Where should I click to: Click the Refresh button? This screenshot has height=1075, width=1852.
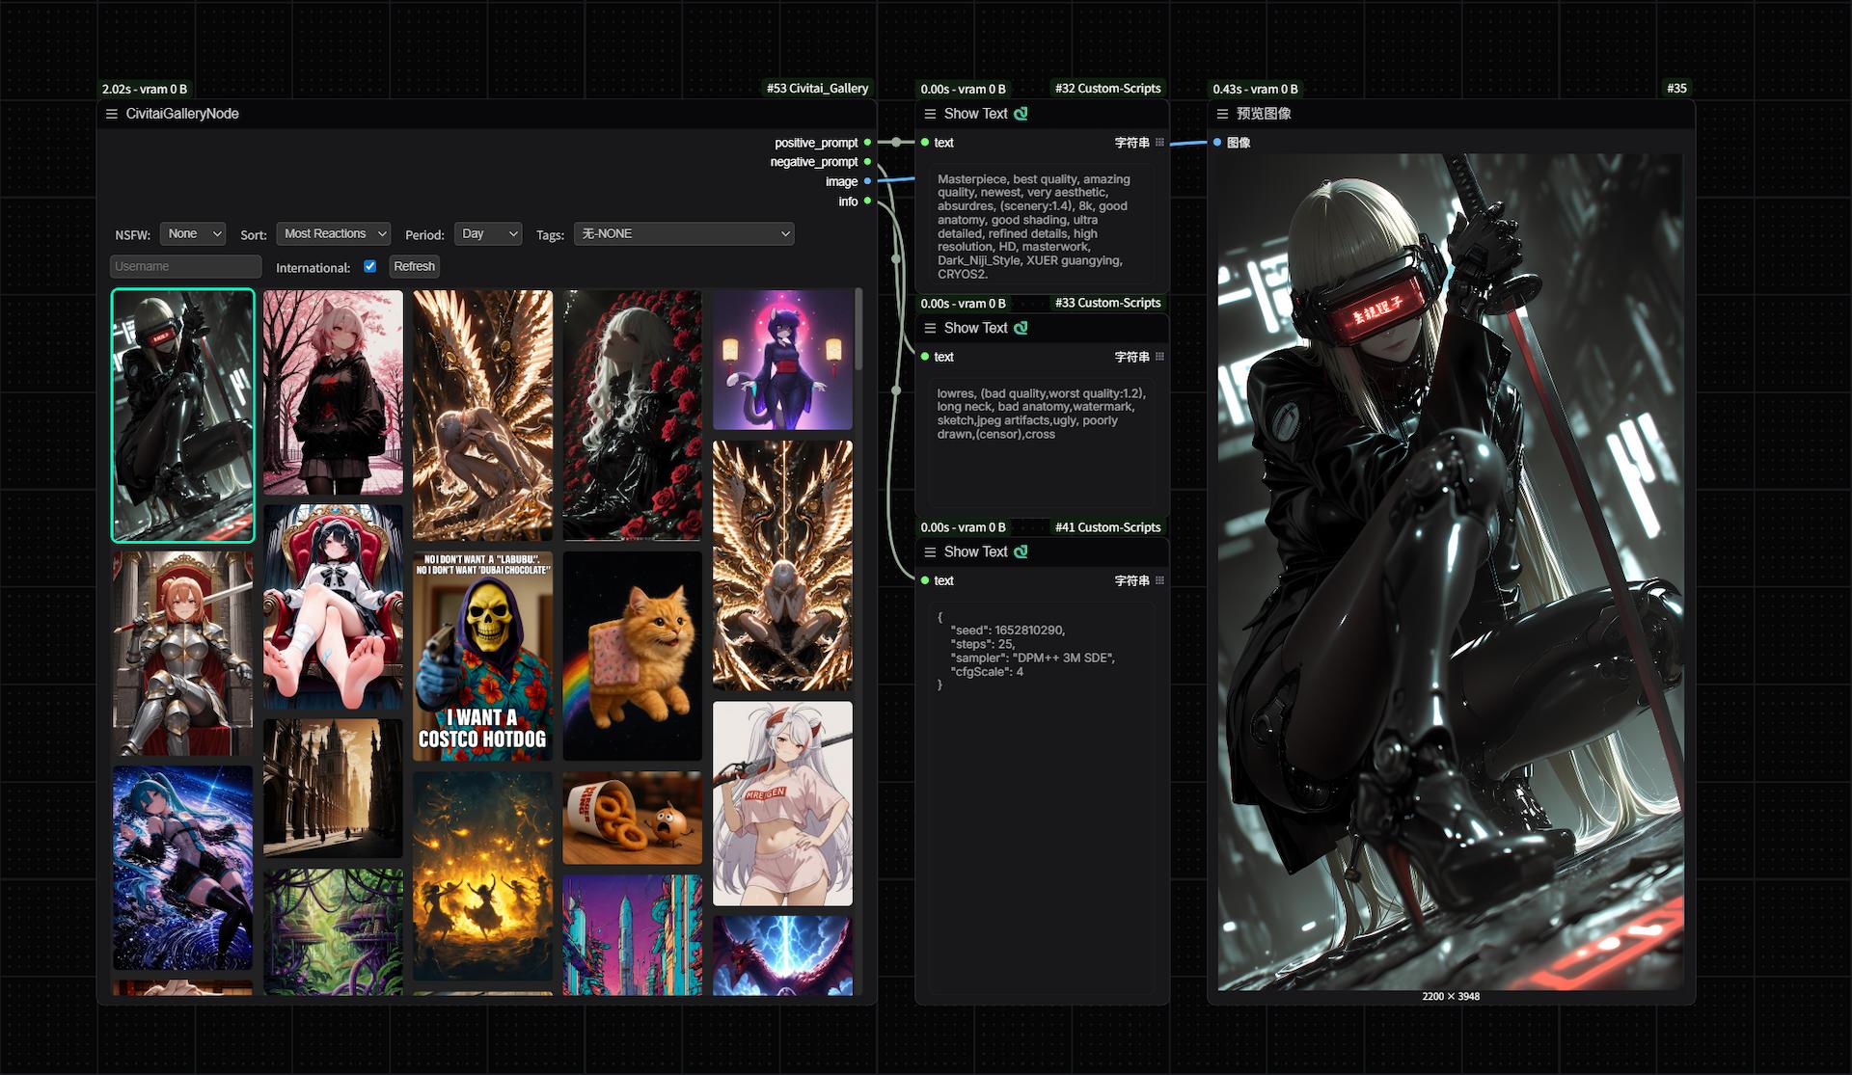[x=414, y=266]
